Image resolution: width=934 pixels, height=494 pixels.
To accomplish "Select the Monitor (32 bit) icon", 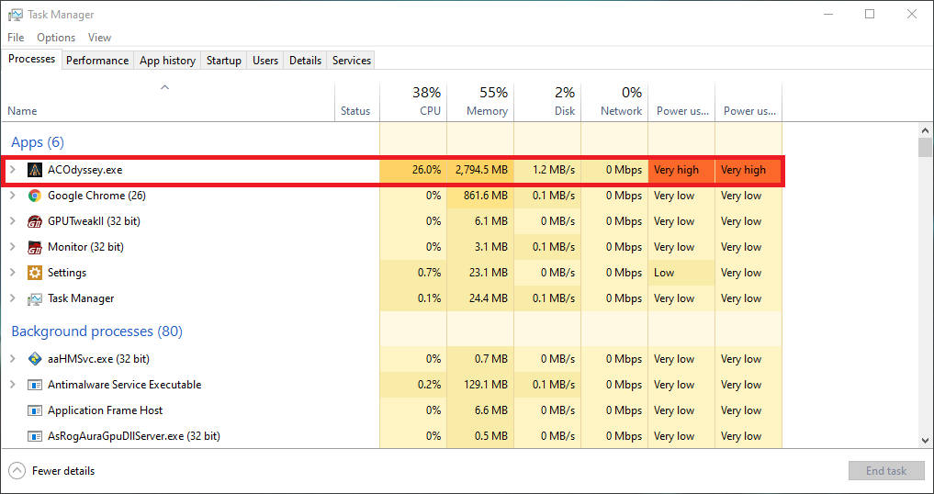I will 35,247.
